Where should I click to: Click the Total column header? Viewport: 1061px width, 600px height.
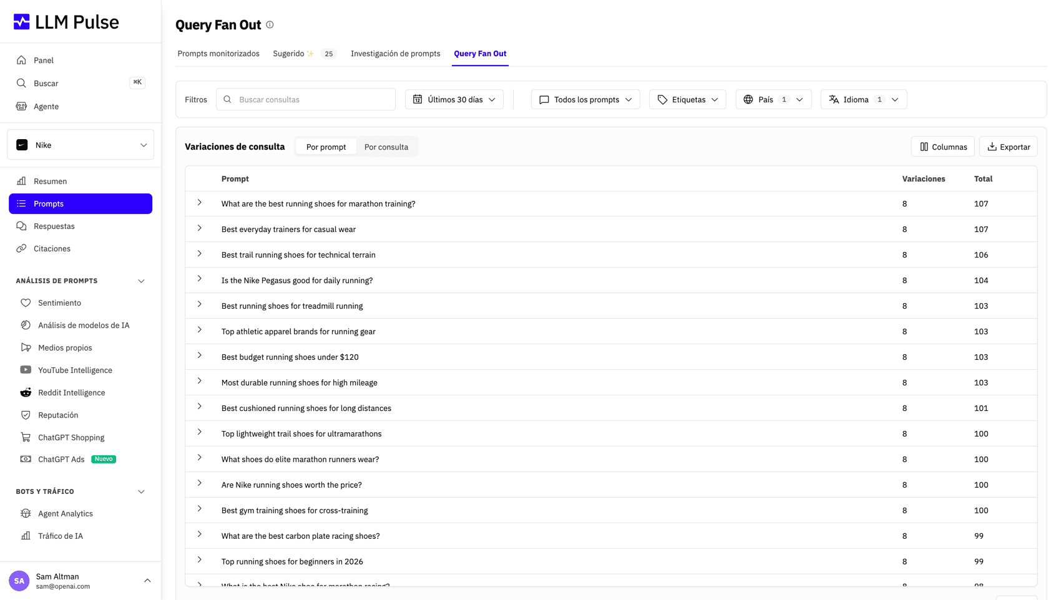pyautogui.click(x=983, y=178)
